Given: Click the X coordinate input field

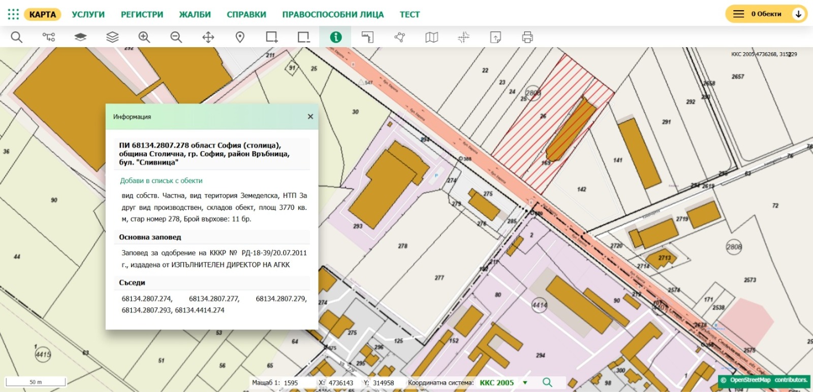Looking at the screenshot, I should point(340,383).
